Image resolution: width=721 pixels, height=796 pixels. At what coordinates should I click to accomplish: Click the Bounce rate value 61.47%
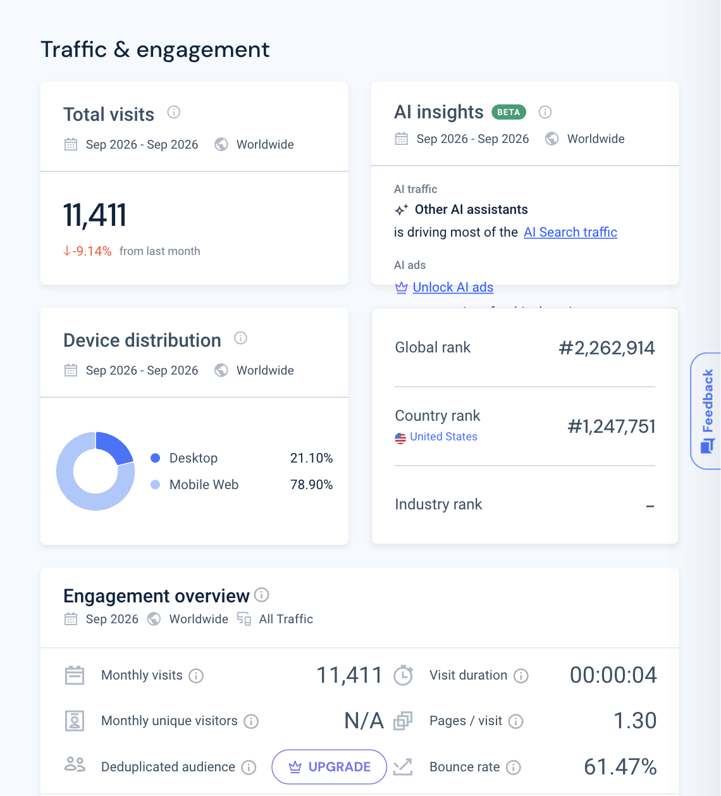click(620, 767)
